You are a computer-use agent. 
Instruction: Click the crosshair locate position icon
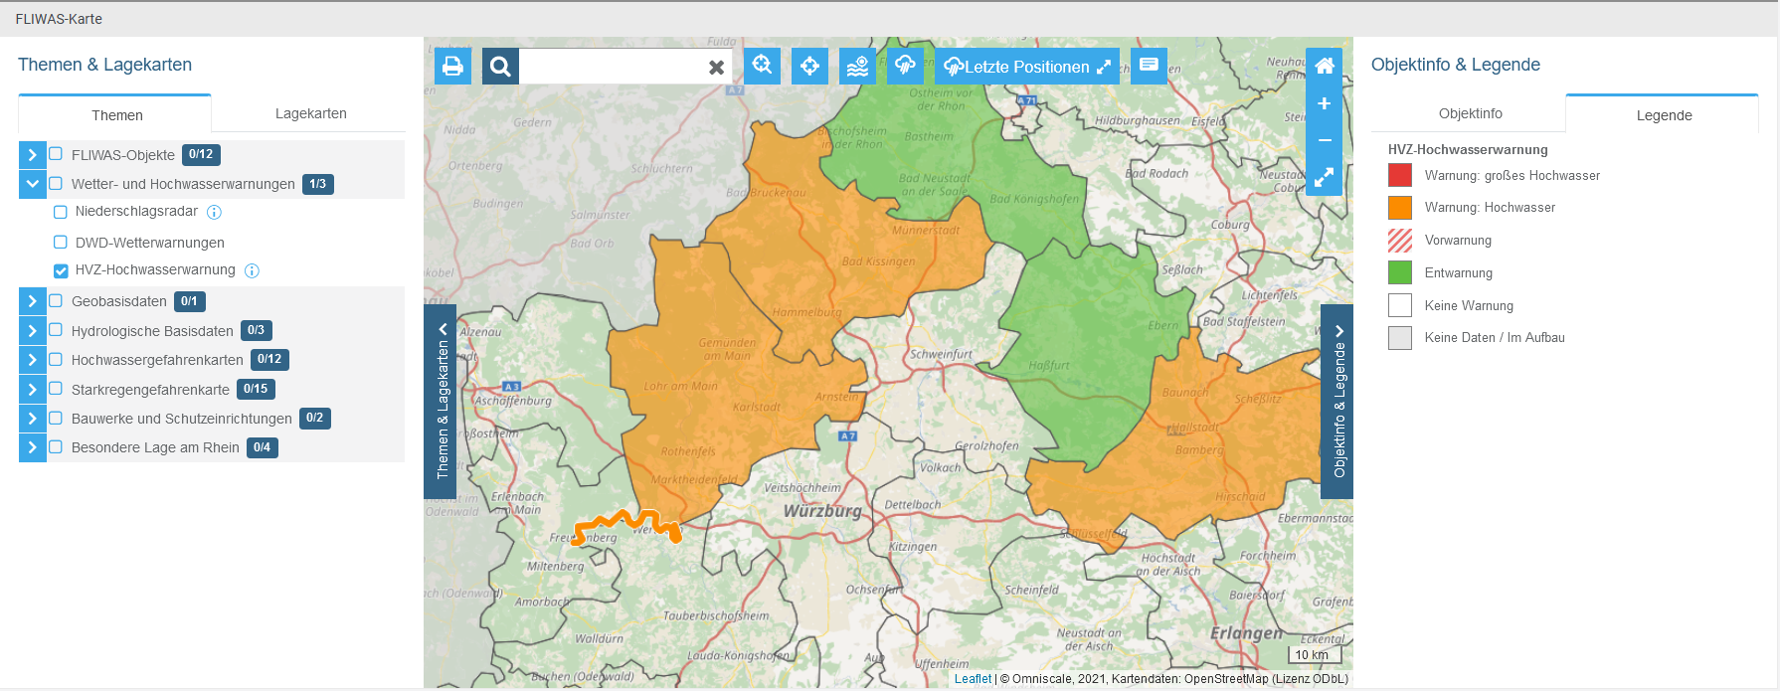(809, 67)
